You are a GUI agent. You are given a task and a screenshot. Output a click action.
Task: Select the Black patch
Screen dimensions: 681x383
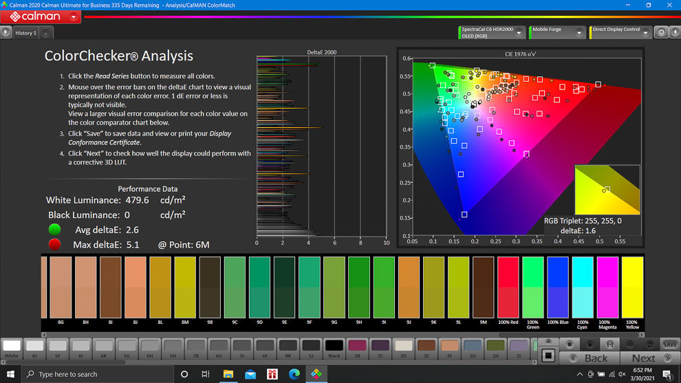click(x=334, y=348)
